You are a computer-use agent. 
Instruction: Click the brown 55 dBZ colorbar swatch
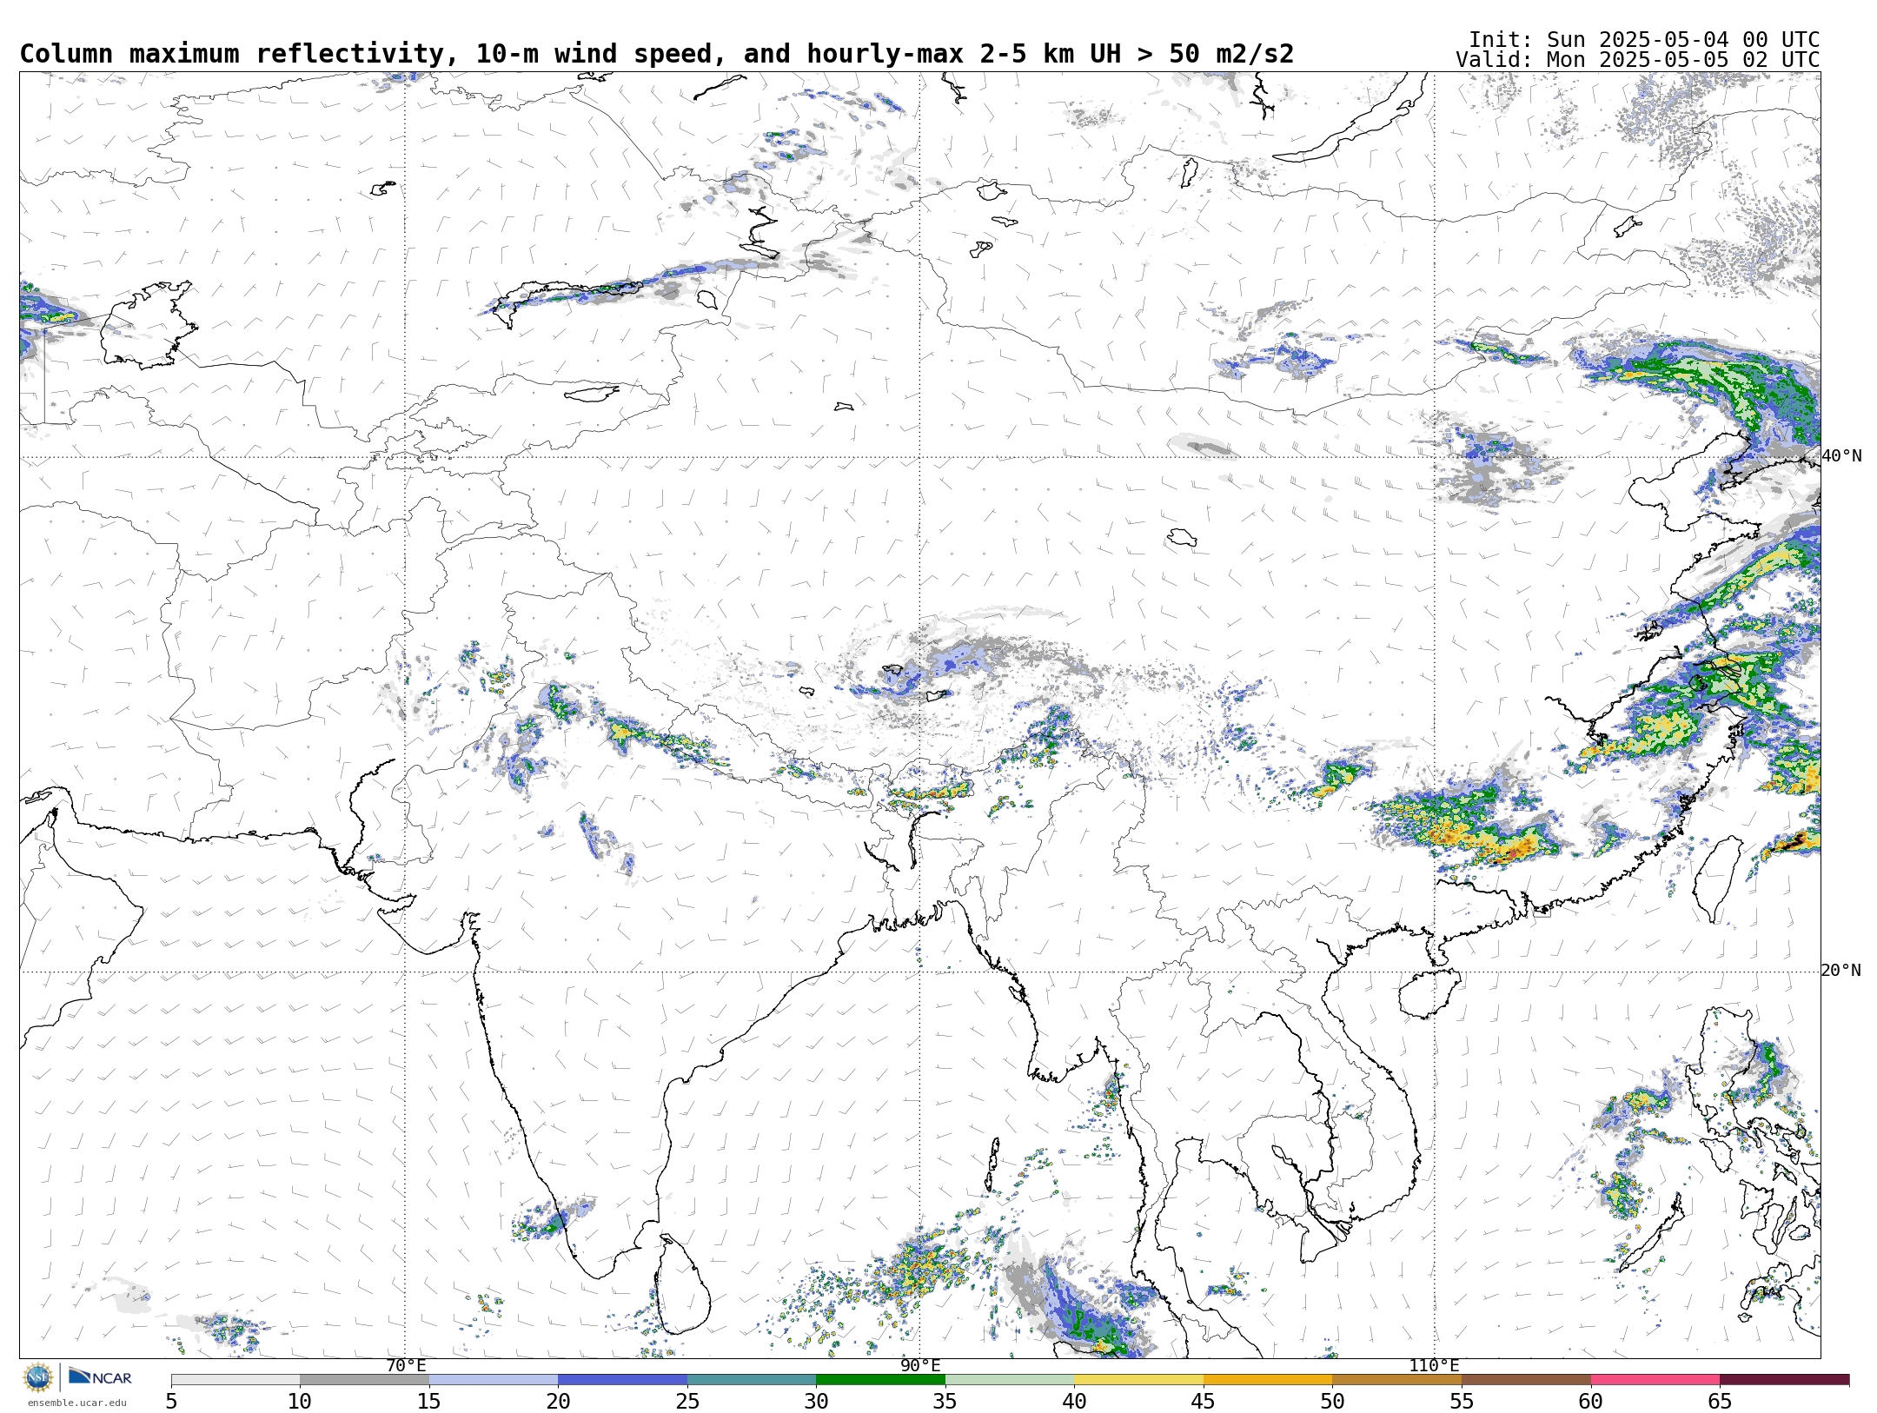tap(1526, 1379)
